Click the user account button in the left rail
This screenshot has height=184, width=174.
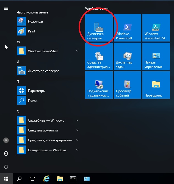6,140
